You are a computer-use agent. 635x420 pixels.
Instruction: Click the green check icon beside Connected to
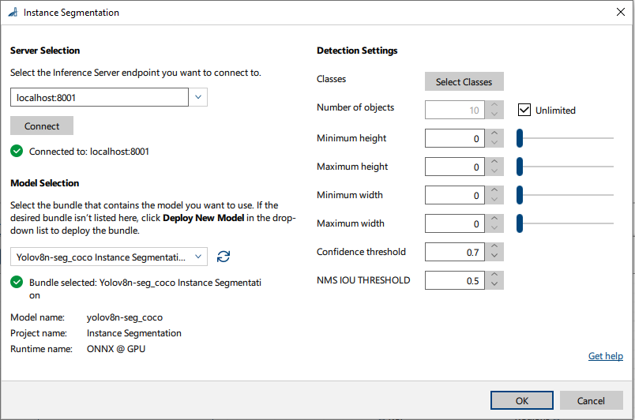(17, 151)
